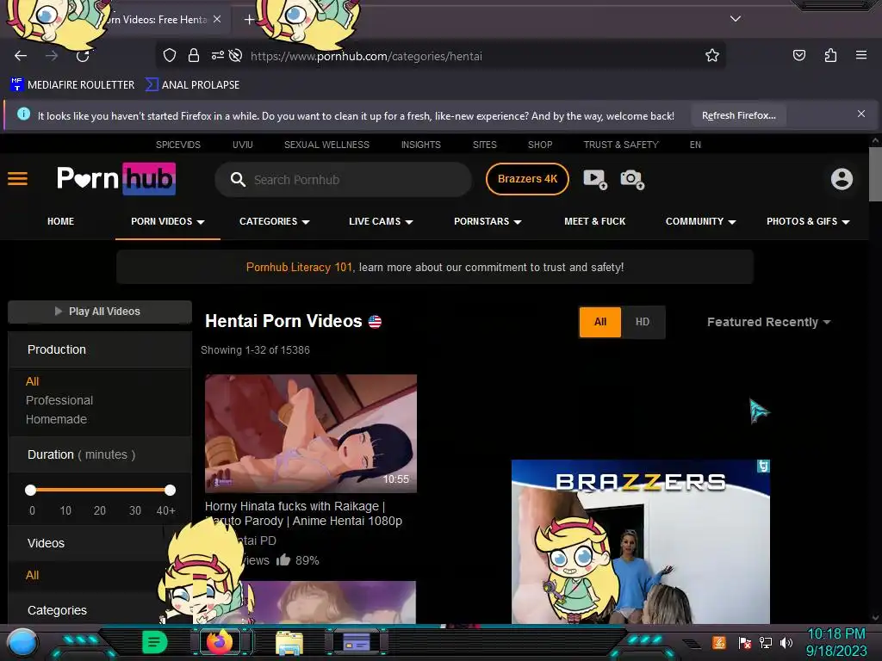Focus the site search field
This screenshot has width=882, height=661.
pyautogui.click(x=343, y=180)
